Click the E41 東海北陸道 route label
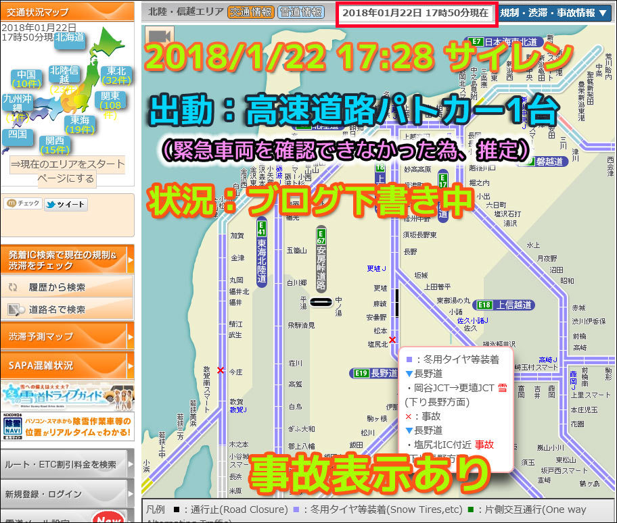617x523 pixels. pos(262,252)
